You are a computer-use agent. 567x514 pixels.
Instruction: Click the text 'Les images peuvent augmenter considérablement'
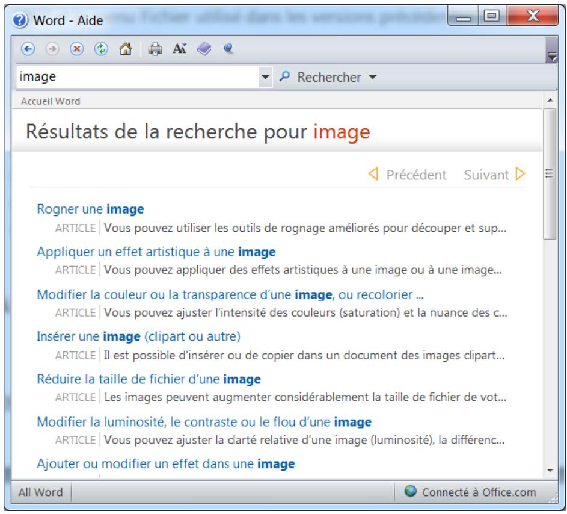(236, 397)
